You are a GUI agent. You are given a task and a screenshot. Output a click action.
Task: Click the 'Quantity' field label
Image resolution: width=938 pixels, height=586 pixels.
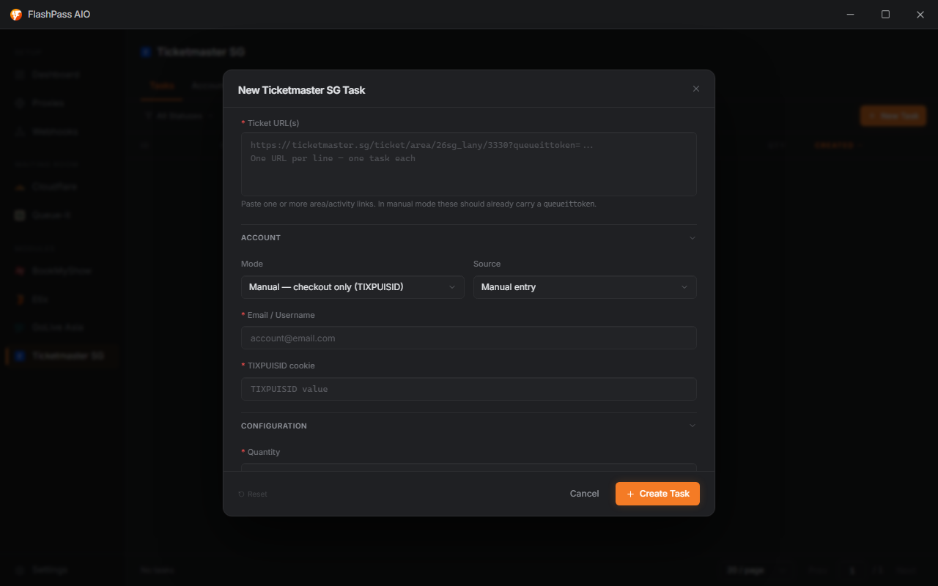(264, 453)
